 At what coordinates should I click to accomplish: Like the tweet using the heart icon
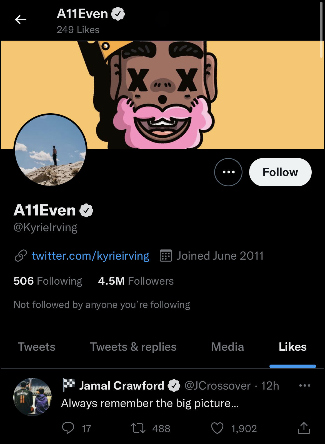[x=217, y=428]
